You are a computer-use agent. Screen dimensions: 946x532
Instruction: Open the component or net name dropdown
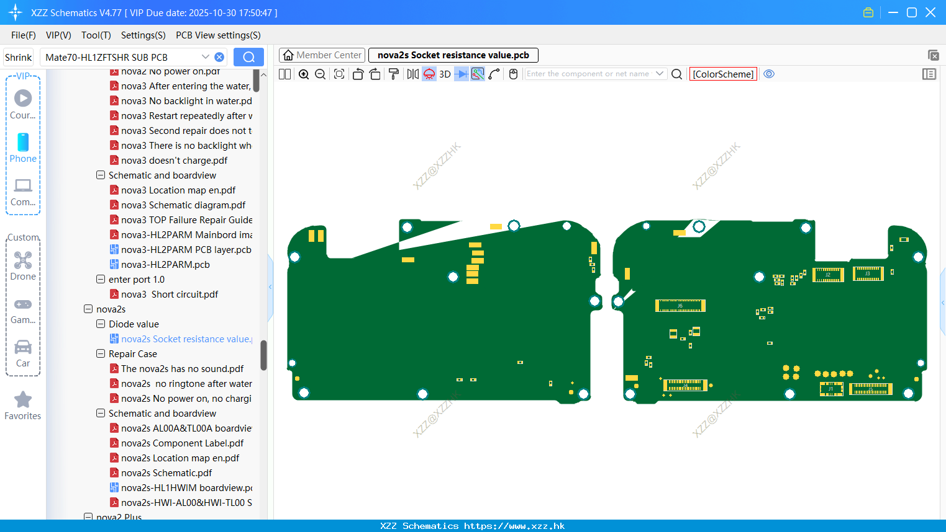tap(660, 74)
